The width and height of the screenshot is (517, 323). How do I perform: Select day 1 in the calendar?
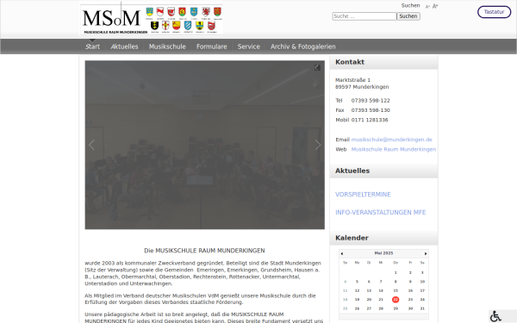[396, 272]
